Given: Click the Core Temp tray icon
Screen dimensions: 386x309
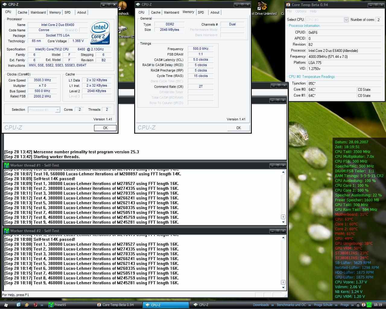Looking at the screenshot, I should click(364, 305).
